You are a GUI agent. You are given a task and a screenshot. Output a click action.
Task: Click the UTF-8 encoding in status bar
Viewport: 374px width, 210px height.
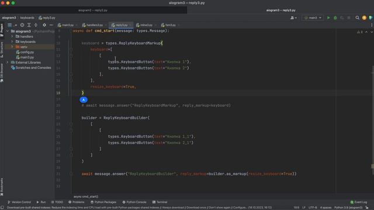point(313,208)
